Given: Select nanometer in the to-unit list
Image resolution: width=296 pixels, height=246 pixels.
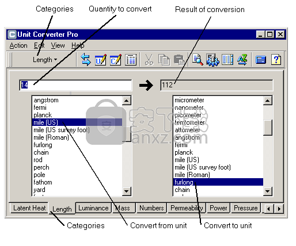Looking at the screenshot, I should click(x=218, y=107).
